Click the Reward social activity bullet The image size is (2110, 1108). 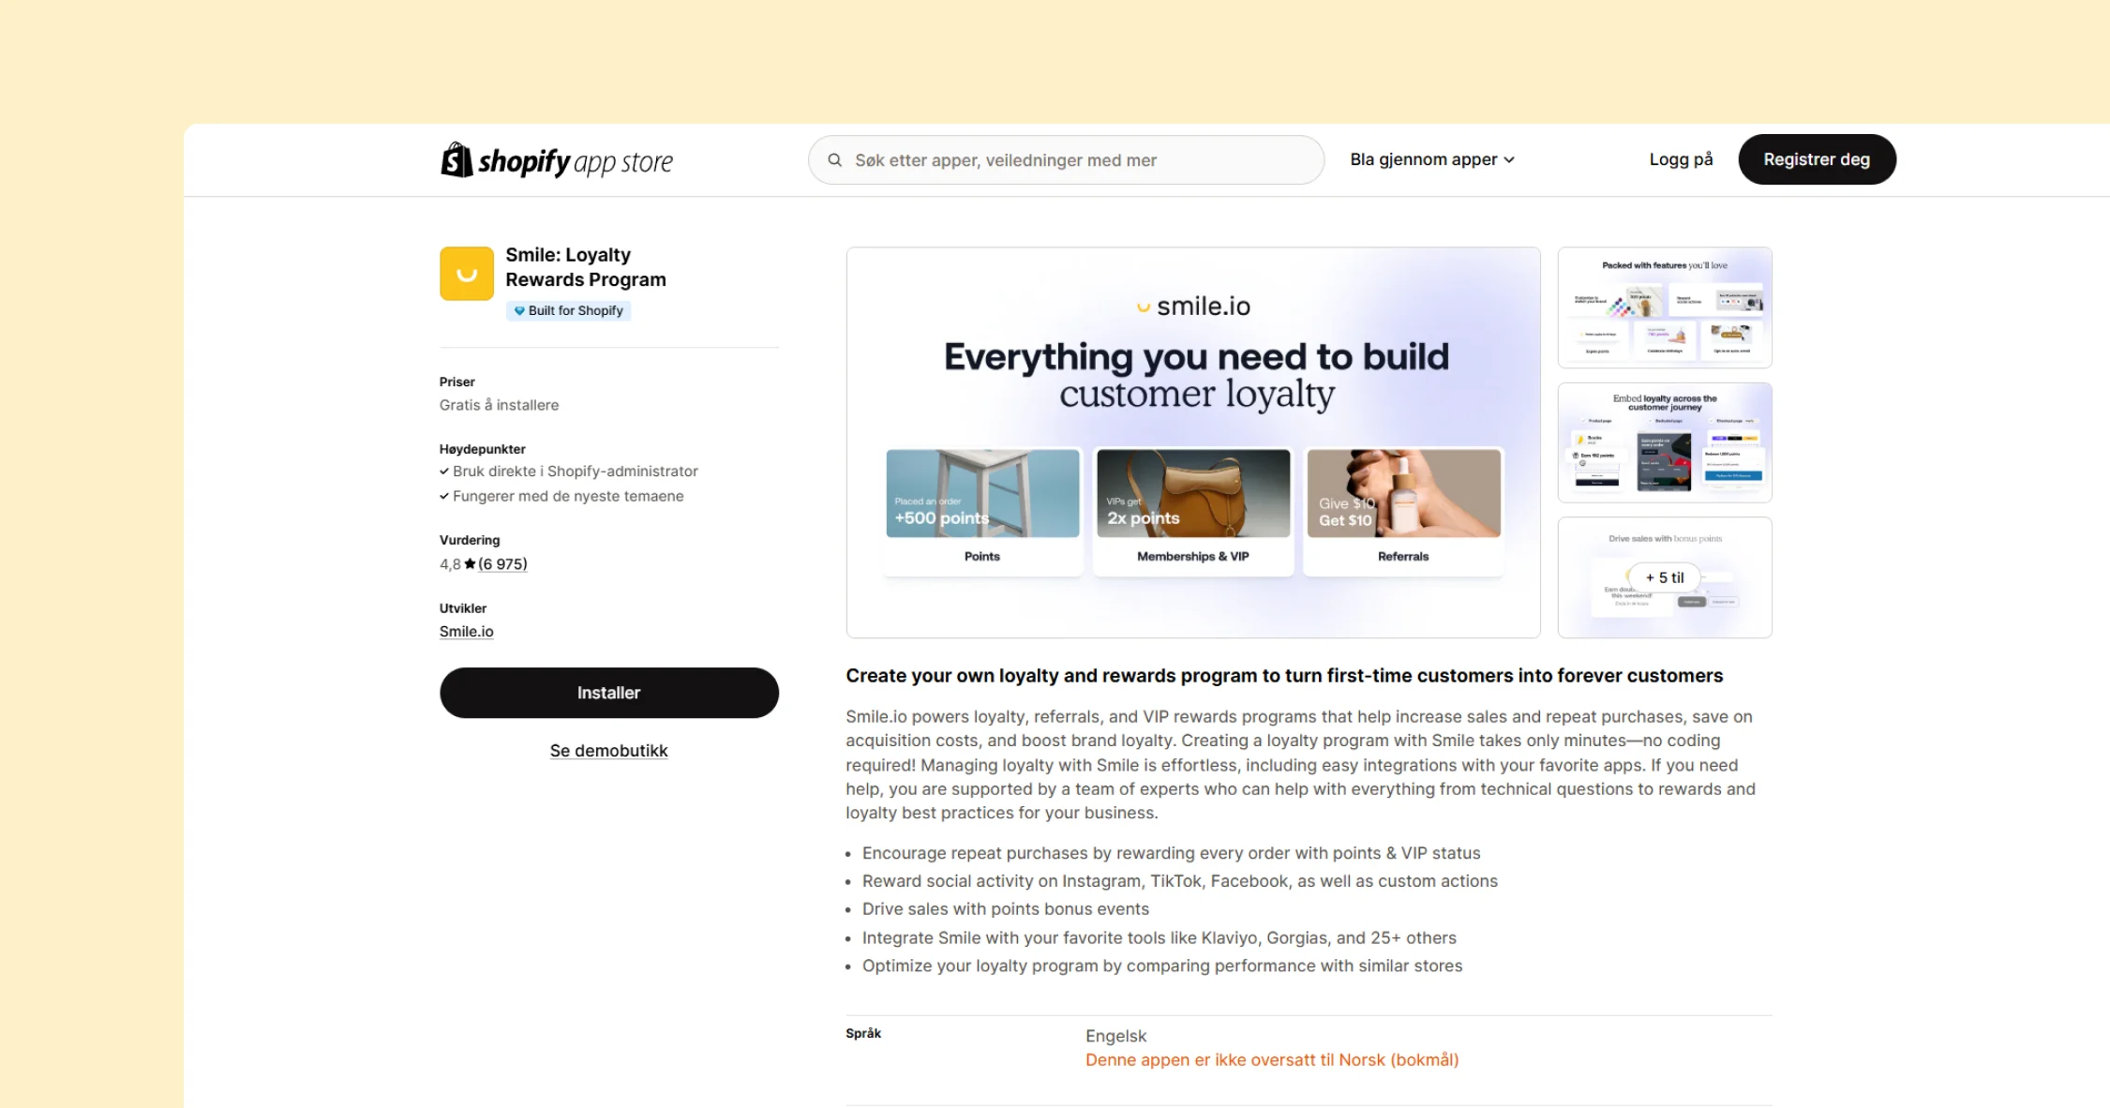coord(1179,881)
